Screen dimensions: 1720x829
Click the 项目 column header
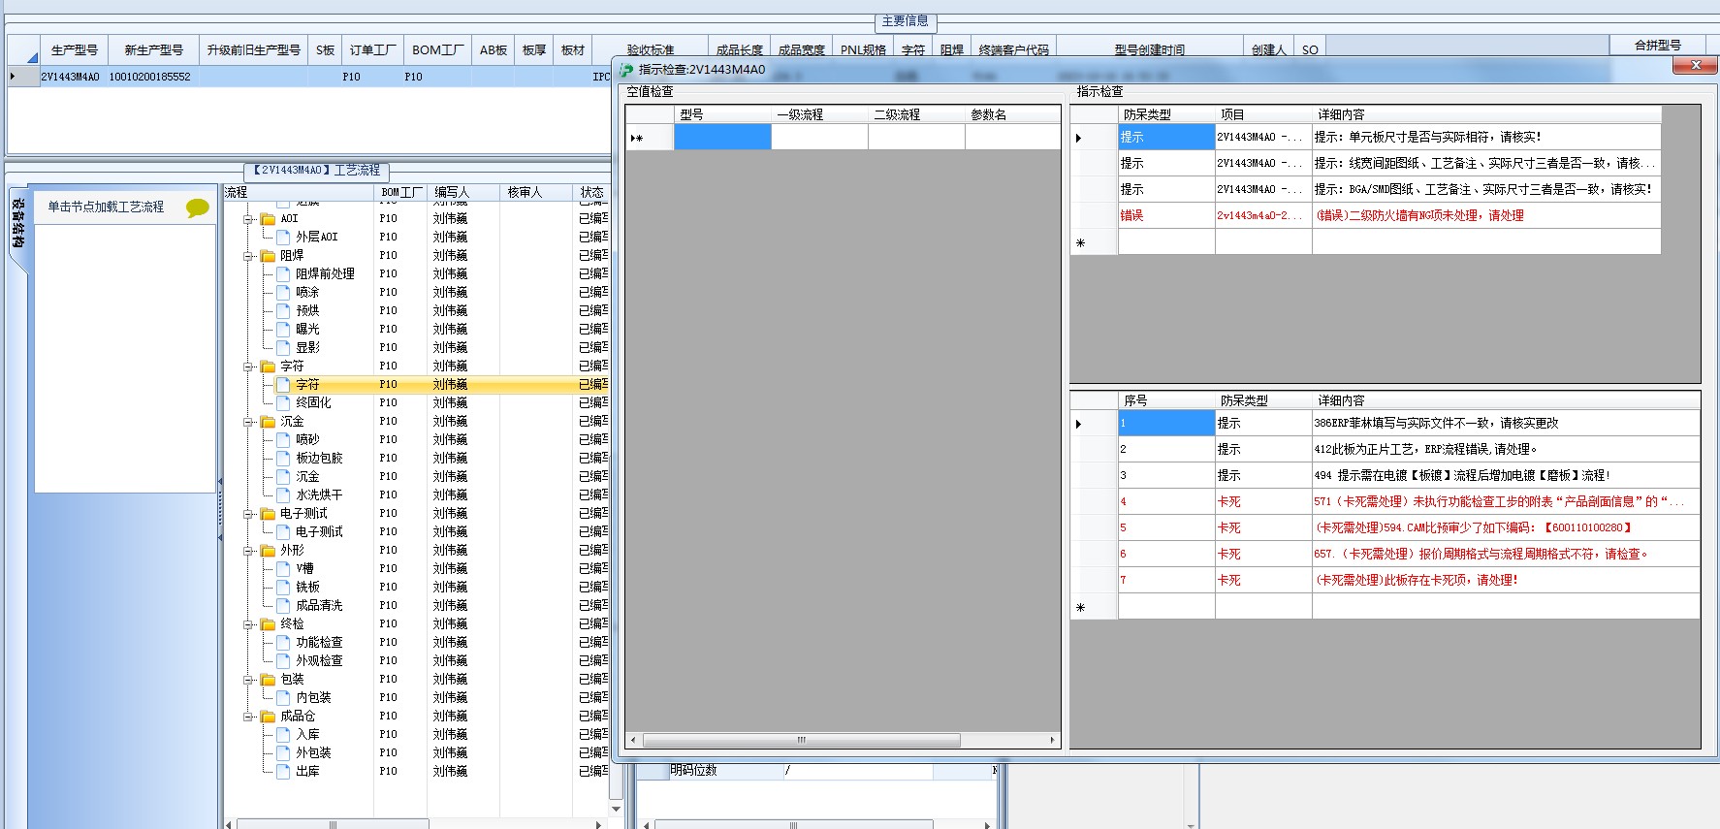click(x=1263, y=114)
